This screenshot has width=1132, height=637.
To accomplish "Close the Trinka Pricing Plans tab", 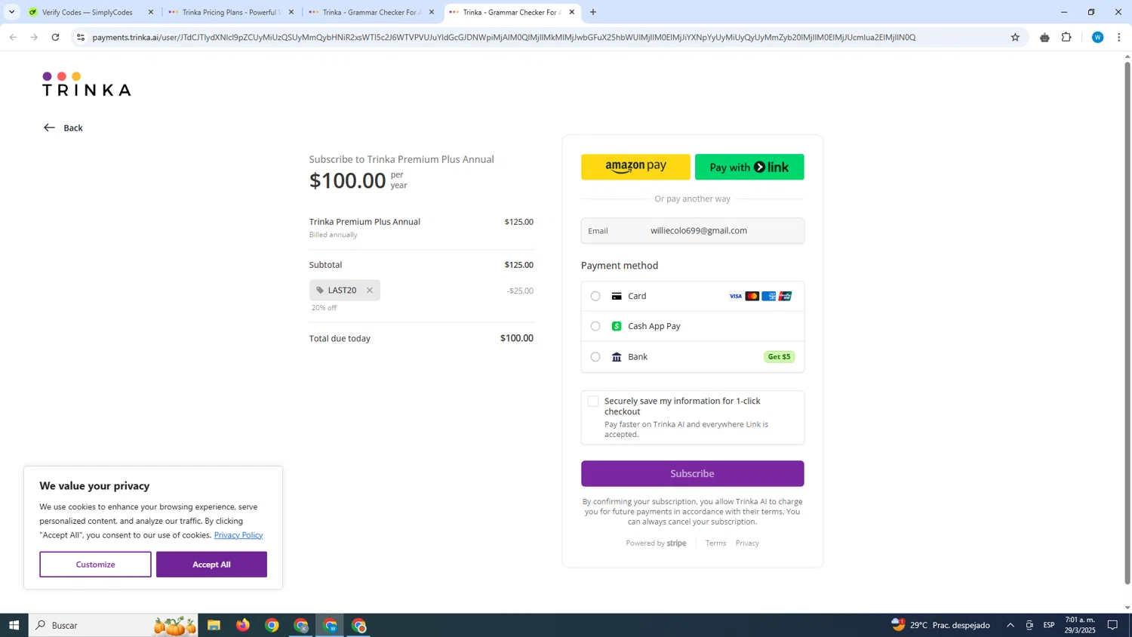I will point(291,12).
